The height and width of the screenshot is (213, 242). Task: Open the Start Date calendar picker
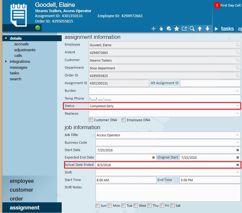pos(238,150)
